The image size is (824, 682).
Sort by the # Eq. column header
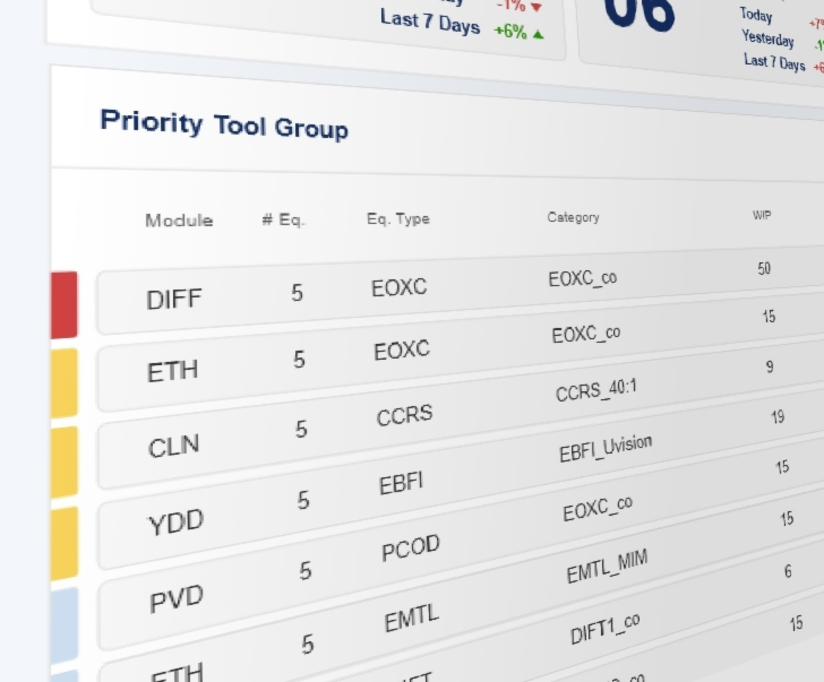click(284, 219)
